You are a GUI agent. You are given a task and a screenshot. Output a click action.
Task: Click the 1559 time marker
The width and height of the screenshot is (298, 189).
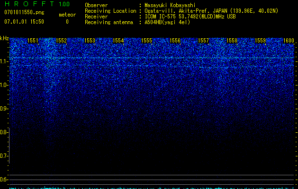click(x=261, y=41)
